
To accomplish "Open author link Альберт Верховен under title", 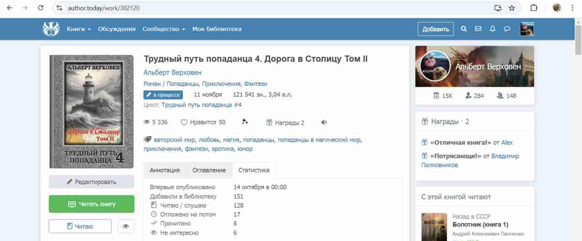I will (172, 73).
